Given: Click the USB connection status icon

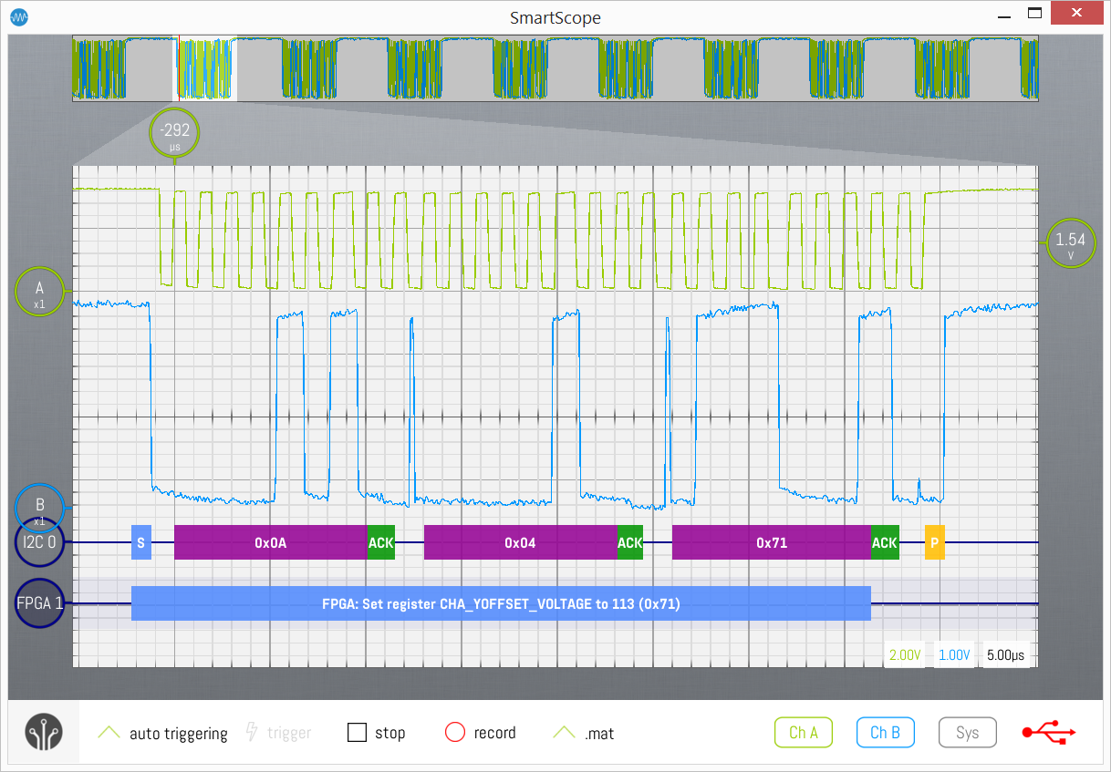Looking at the screenshot, I should click(1049, 732).
